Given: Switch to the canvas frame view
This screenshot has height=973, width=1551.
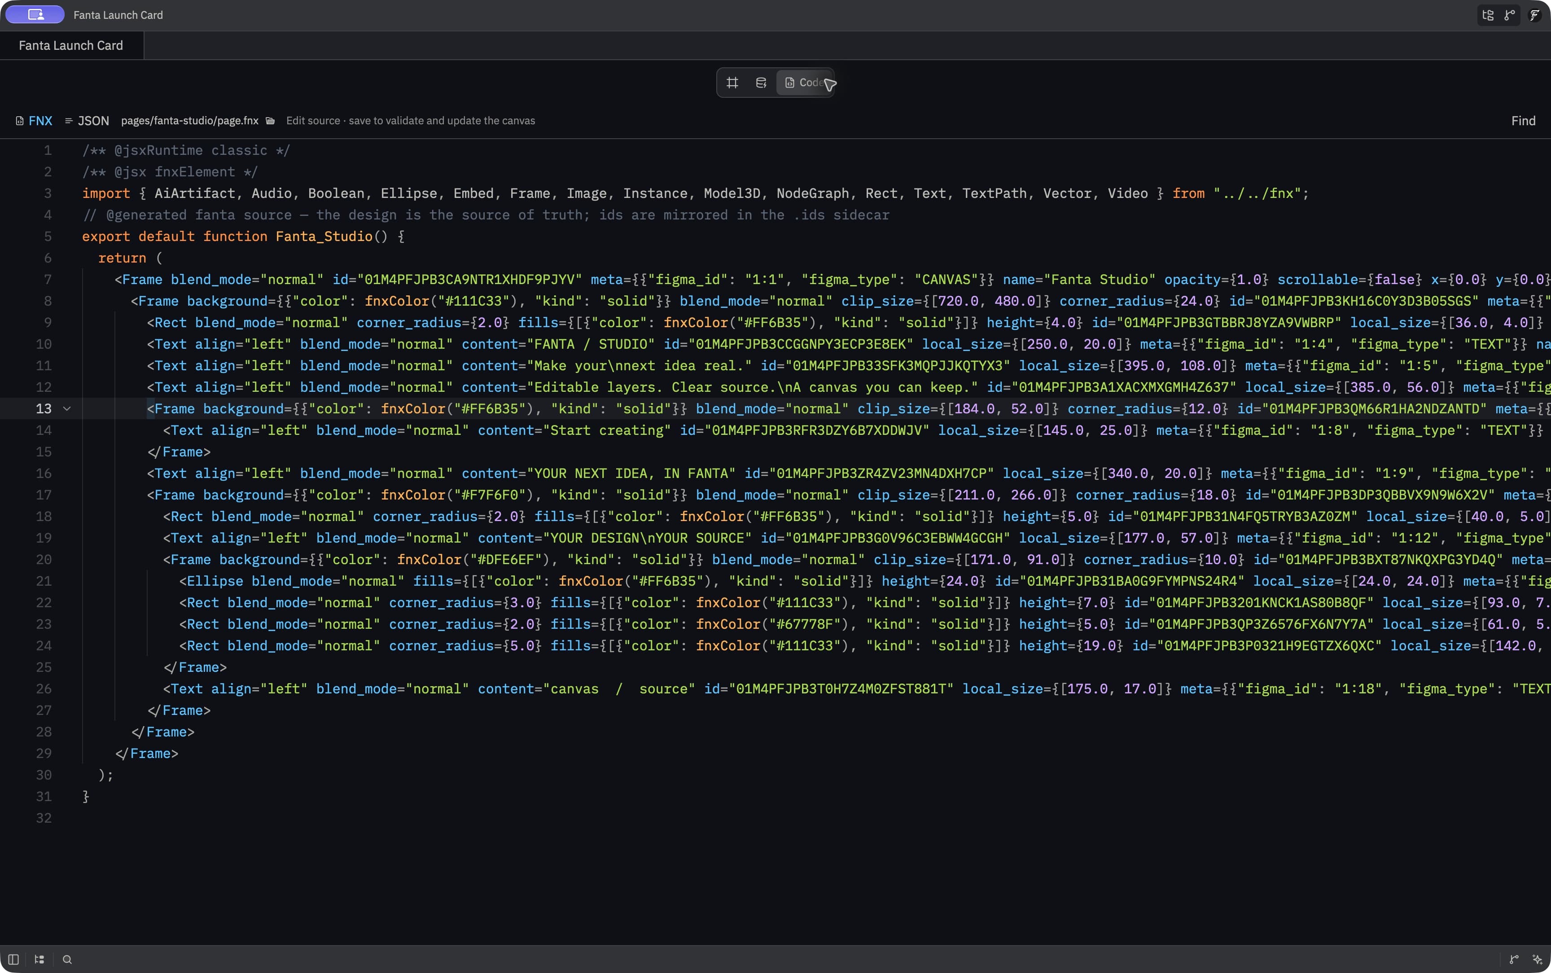Looking at the screenshot, I should (732, 83).
